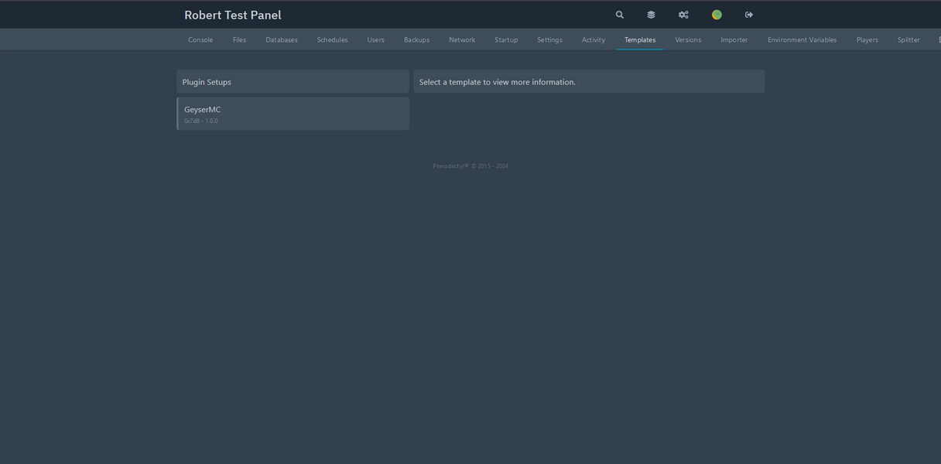View the Environment Variables tab
This screenshot has width=941, height=464.
pyautogui.click(x=802, y=39)
